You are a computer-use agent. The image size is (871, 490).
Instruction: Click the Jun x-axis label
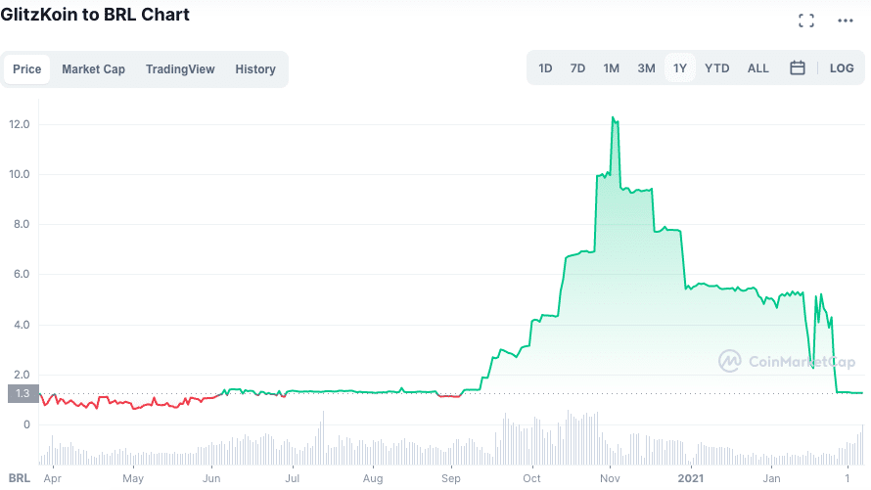point(211,478)
